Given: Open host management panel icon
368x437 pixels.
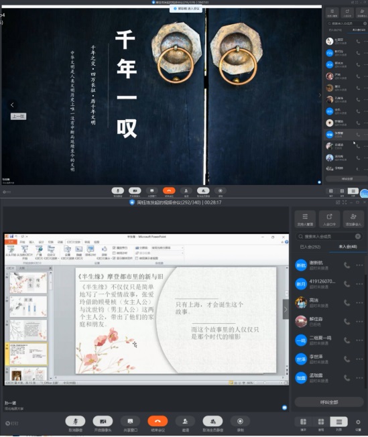Looking at the screenshot, I should [x=305, y=218].
